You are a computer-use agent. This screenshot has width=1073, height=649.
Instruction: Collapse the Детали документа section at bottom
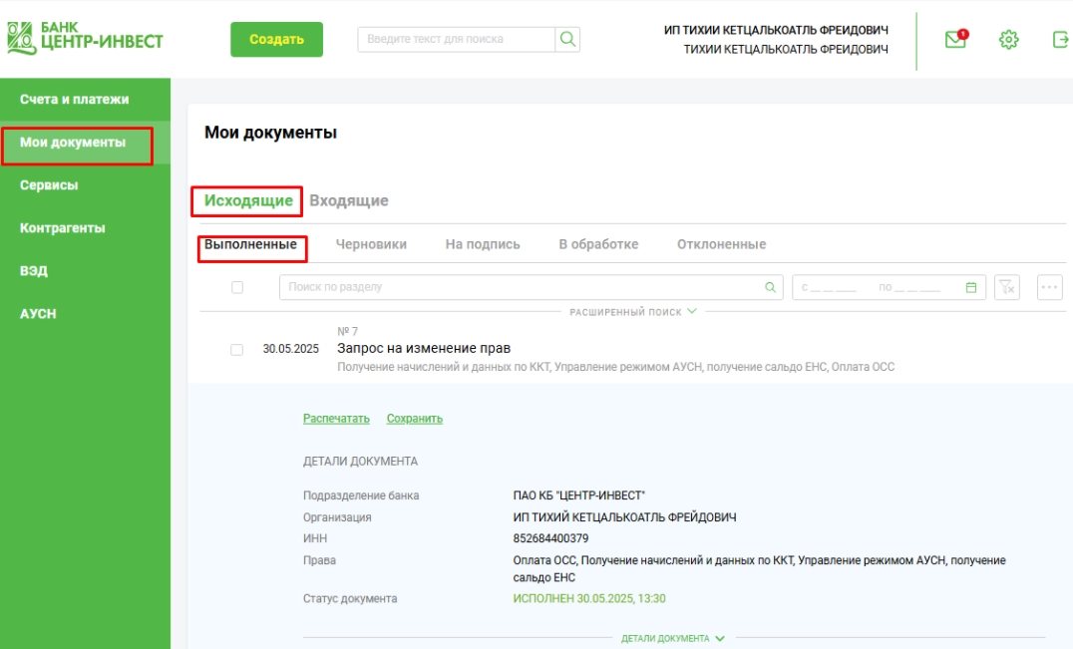(673, 638)
